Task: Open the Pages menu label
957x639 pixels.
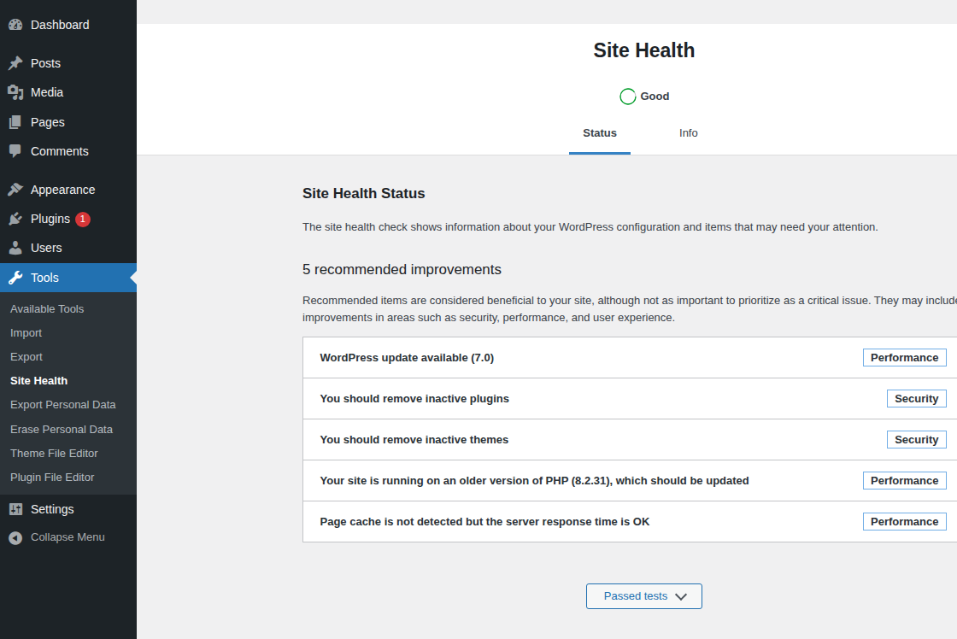Action: coord(48,122)
